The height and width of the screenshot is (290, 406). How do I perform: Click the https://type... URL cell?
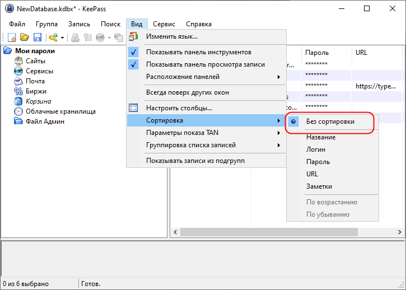click(x=376, y=86)
